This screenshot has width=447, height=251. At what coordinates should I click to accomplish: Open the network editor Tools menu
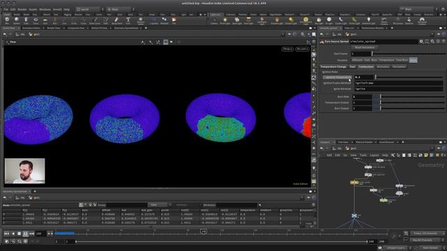pyautogui.click(x=363, y=155)
